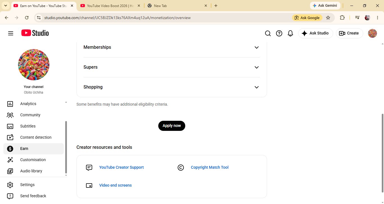Click the Create video button

pos(349,33)
